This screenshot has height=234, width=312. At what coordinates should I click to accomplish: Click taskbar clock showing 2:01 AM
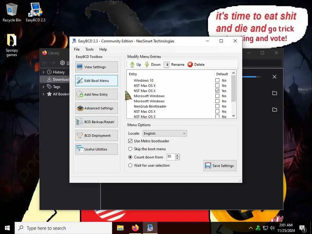pos(286,225)
